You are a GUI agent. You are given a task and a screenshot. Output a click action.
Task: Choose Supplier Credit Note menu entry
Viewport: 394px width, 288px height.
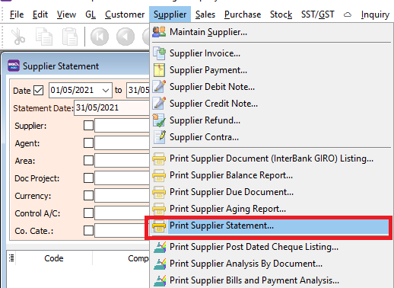(271, 104)
